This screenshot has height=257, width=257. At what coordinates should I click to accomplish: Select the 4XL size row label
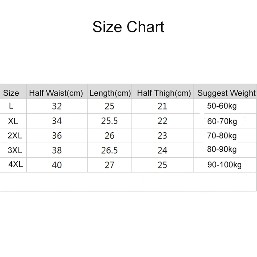(15, 164)
